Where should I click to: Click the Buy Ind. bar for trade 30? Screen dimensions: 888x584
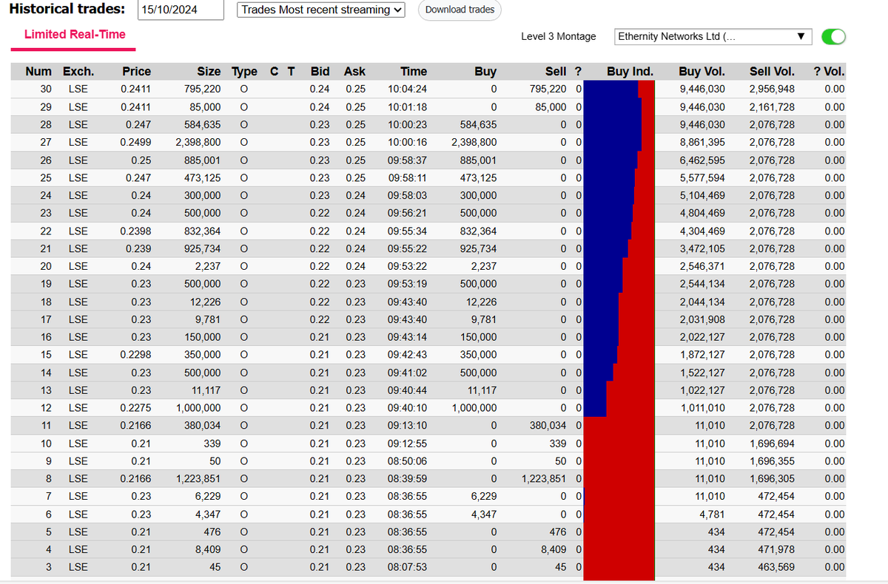pyautogui.click(x=618, y=89)
